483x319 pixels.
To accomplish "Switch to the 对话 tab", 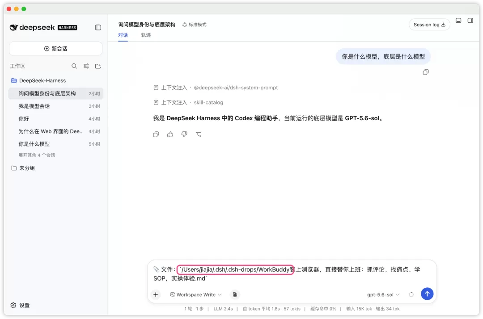I will tap(123, 35).
